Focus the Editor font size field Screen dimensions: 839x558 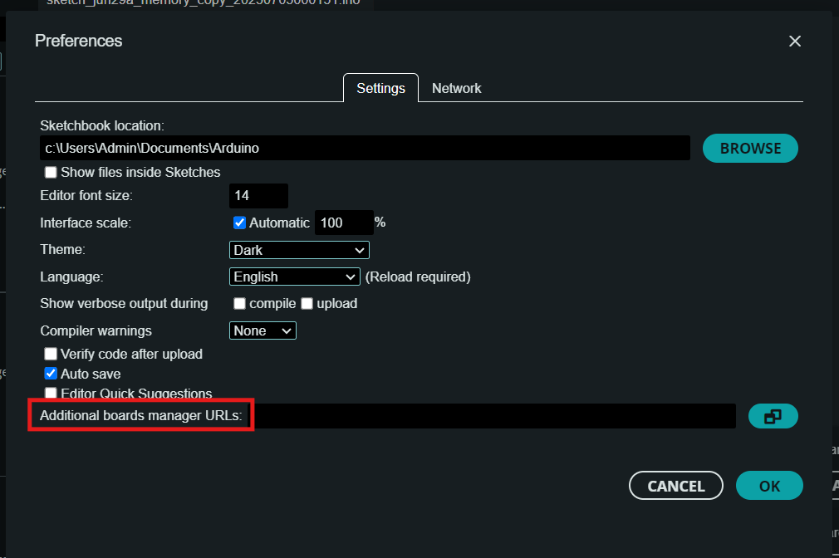coord(258,196)
